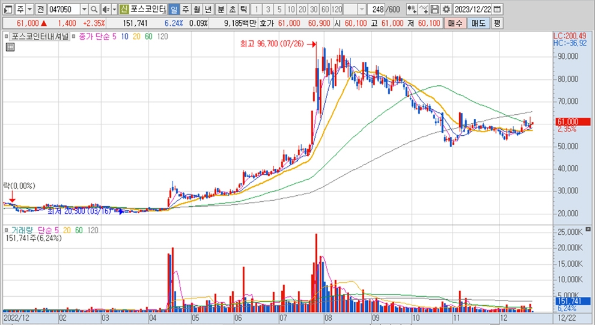
Task: Click the add line indicator icon
Action: coord(423,9)
